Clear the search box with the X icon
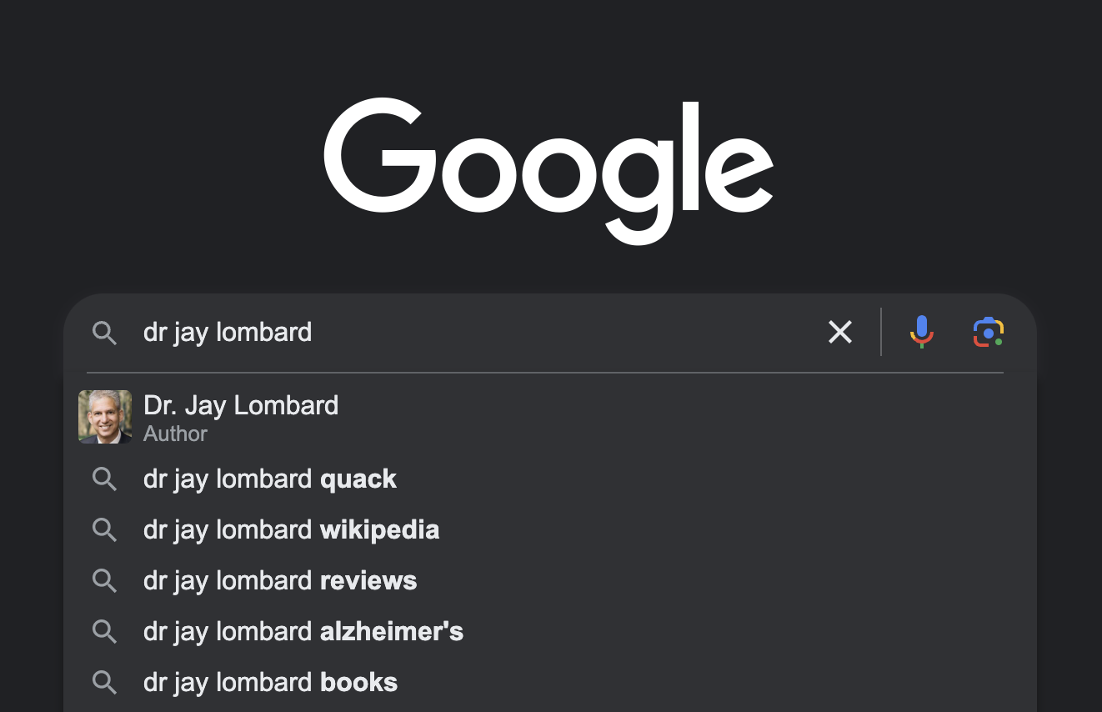Viewport: 1102px width, 712px height. point(840,332)
